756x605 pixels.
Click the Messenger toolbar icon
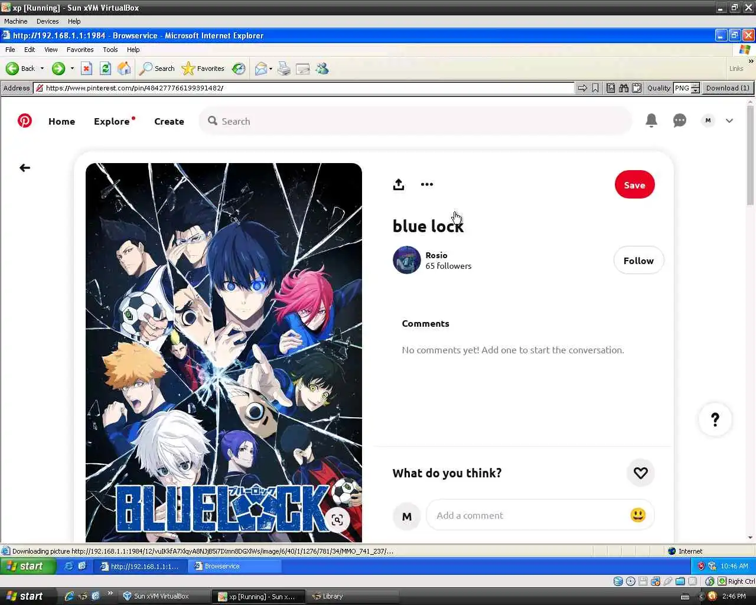tap(322, 69)
